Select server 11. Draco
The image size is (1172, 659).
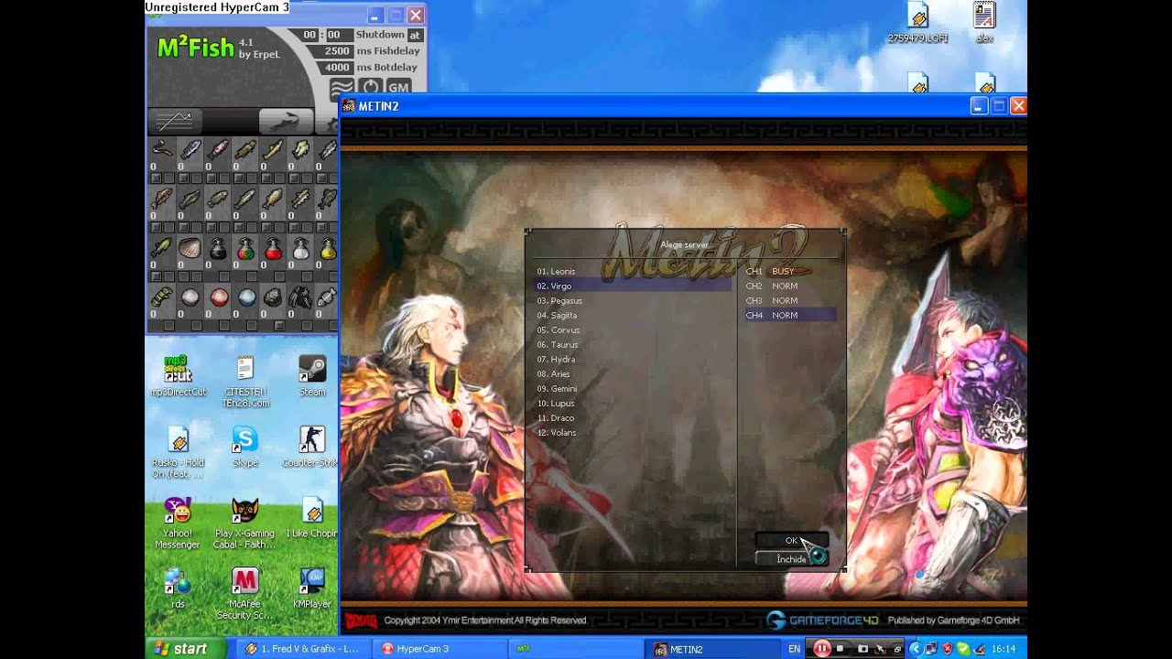click(634, 417)
